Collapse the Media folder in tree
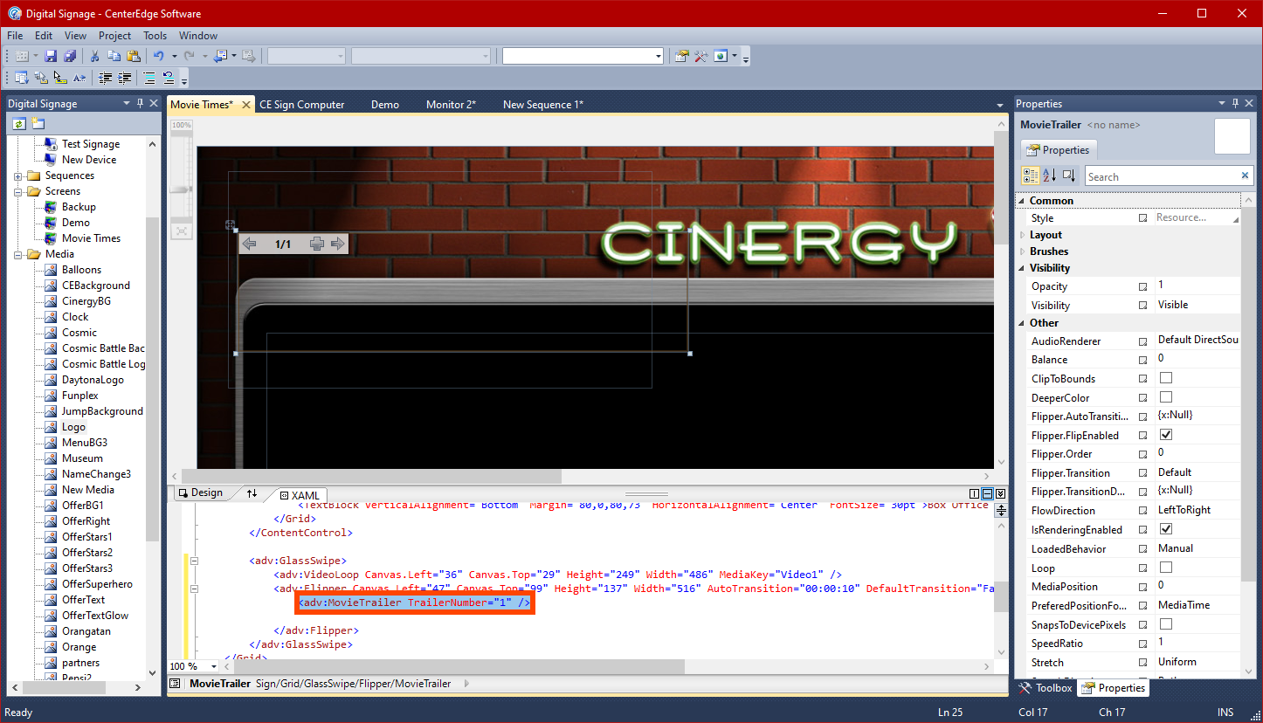This screenshot has width=1263, height=723. click(x=18, y=254)
